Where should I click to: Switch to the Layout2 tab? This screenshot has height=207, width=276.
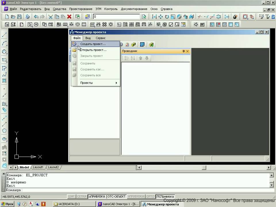pos(53,167)
